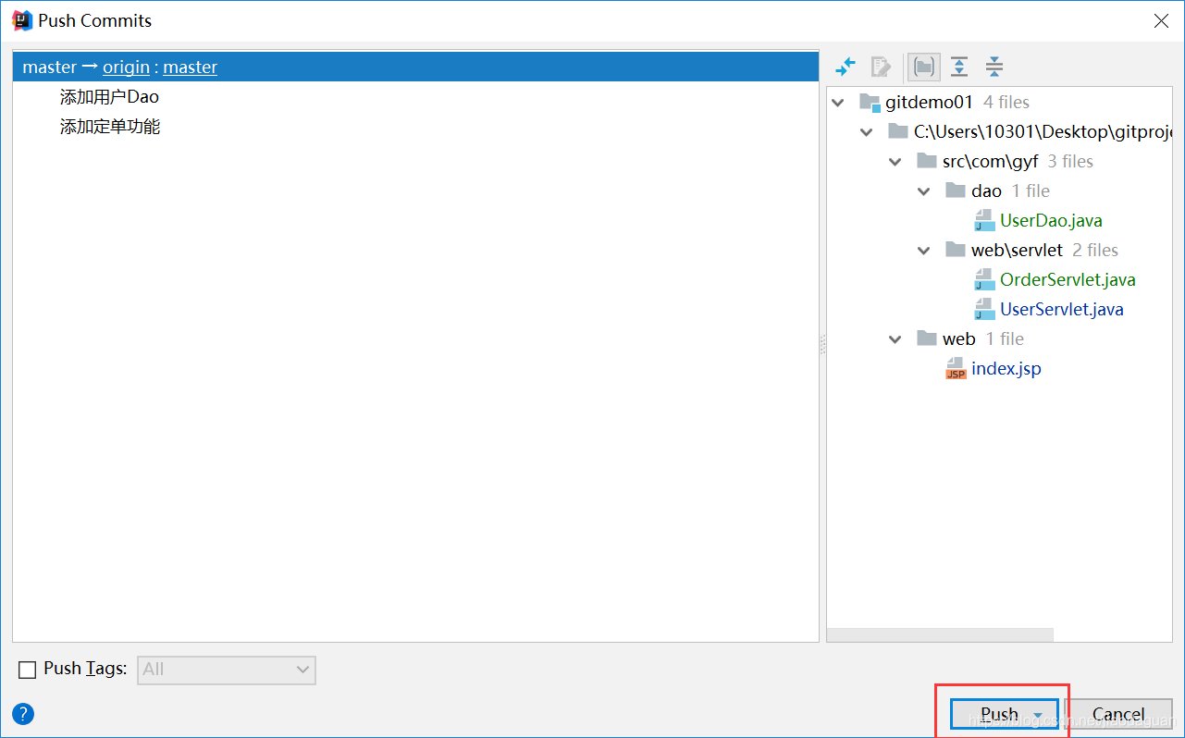Image resolution: width=1185 pixels, height=738 pixels.
Task: Click the Expand All toolbar icon
Action: [959, 67]
